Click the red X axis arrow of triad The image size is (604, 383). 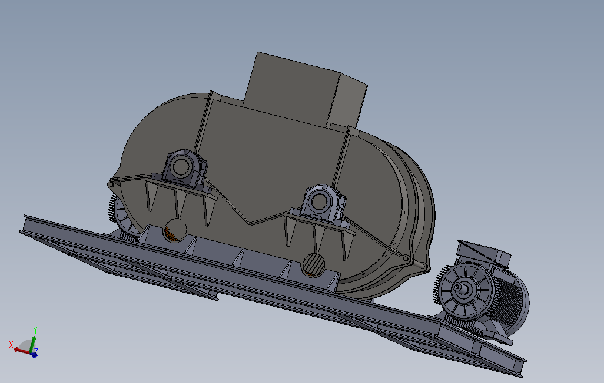[21, 351]
